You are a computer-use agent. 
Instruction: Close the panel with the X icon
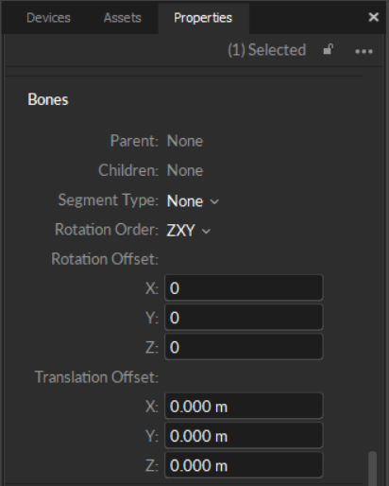tap(374, 17)
